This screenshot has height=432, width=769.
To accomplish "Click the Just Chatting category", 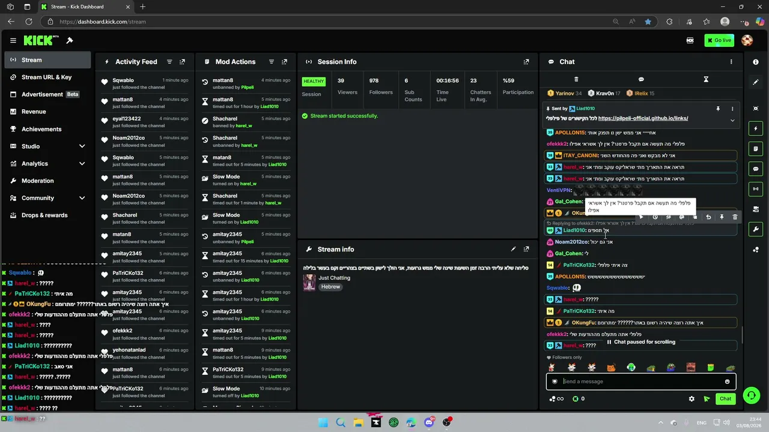I will coord(334,278).
